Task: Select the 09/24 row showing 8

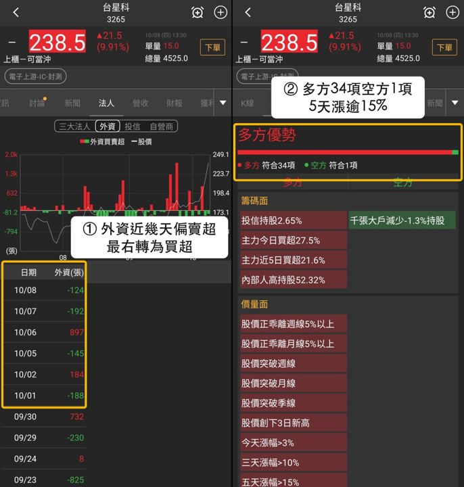Action: pyautogui.click(x=44, y=459)
